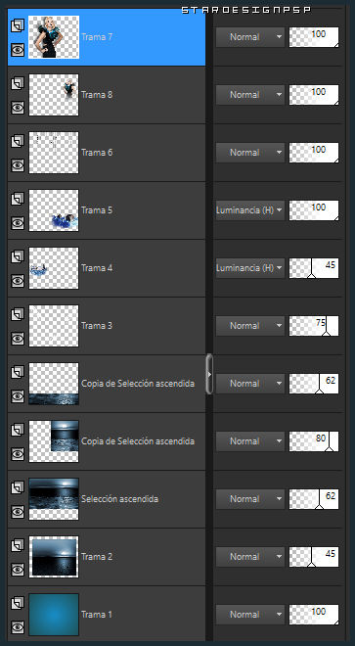Open the blend mode dropdown for Trama 7
Image resolution: width=355 pixels, height=646 pixels.
point(250,37)
